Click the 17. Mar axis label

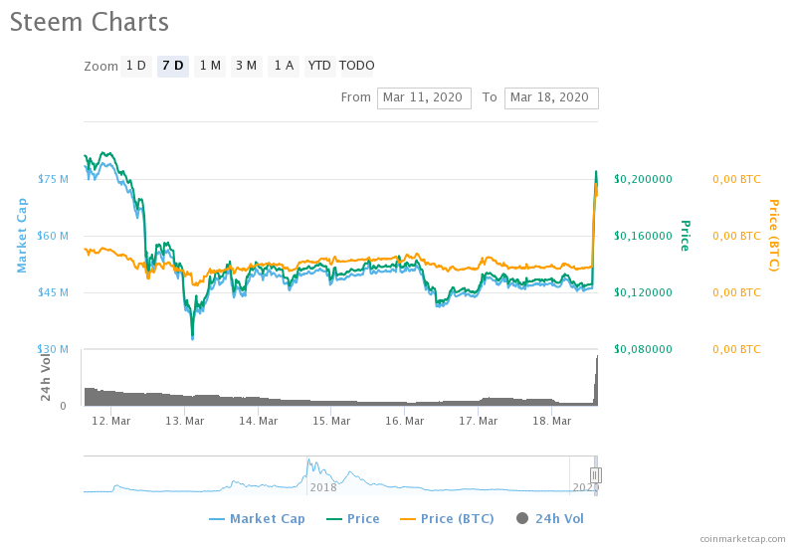(x=479, y=421)
